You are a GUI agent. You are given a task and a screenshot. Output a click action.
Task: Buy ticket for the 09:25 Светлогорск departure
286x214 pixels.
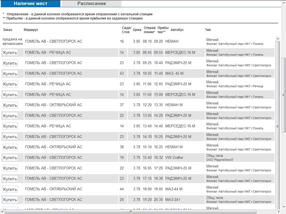[10, 63]
